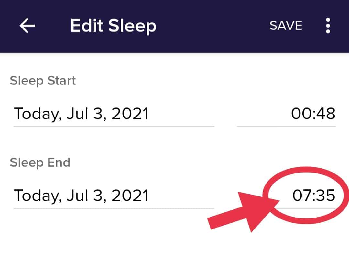Change the 00:48 sleep start time
The image size is (349, 257).
click(313, 114)
